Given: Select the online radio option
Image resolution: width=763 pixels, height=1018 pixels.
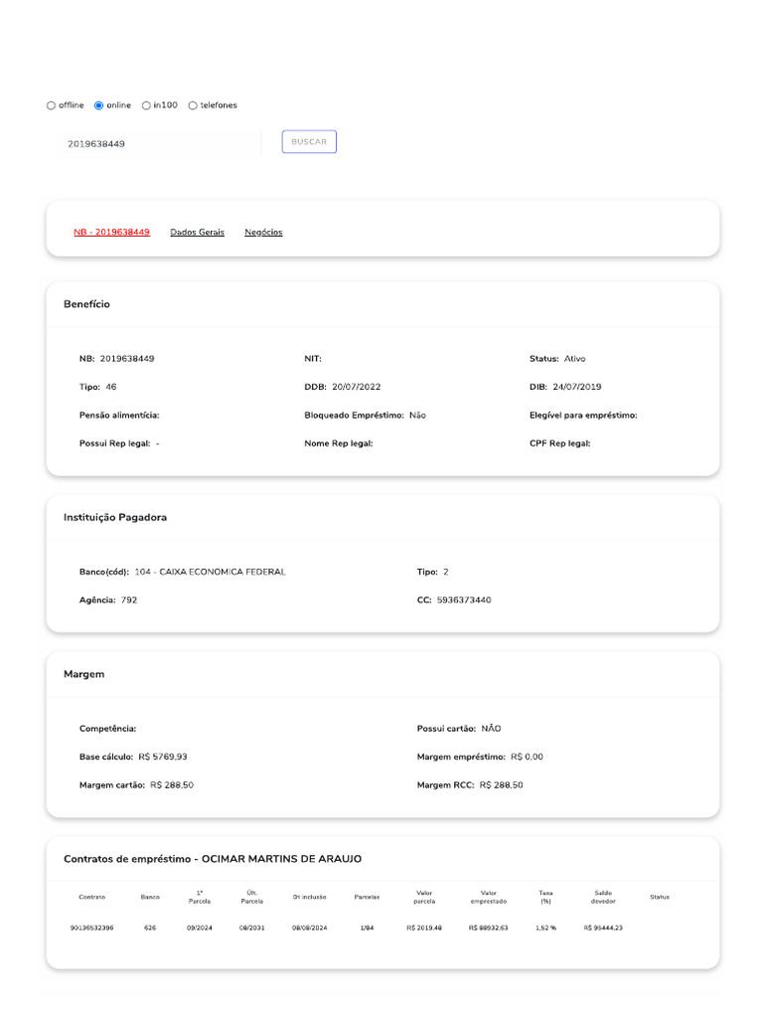Looking at the screenshot, I should tap(99, 105).
